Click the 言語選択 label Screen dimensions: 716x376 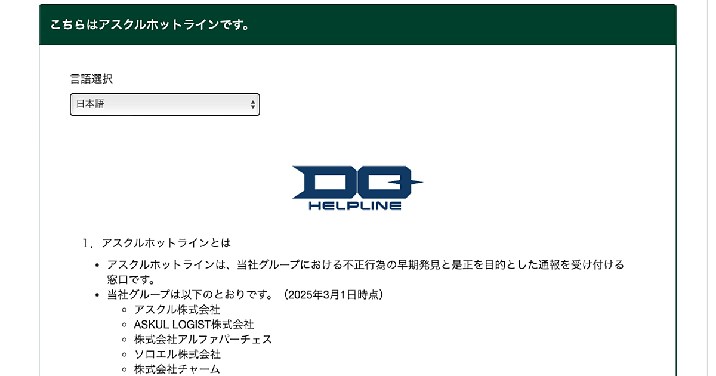click(x=91, y=79)
